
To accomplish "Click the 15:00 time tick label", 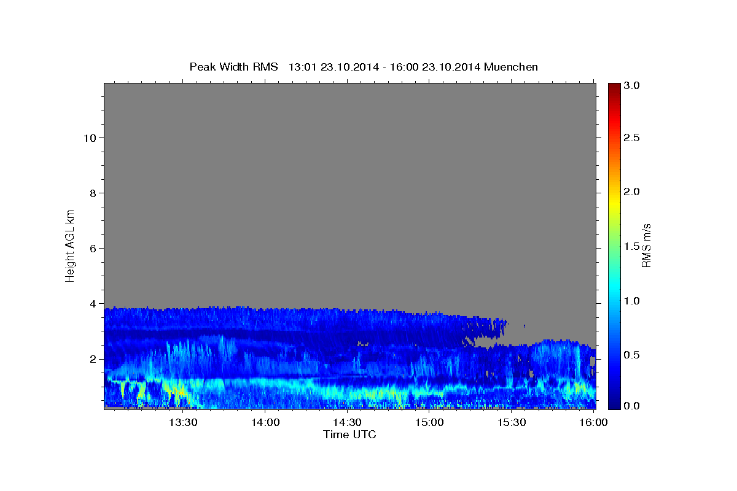I will pos(429,422).
